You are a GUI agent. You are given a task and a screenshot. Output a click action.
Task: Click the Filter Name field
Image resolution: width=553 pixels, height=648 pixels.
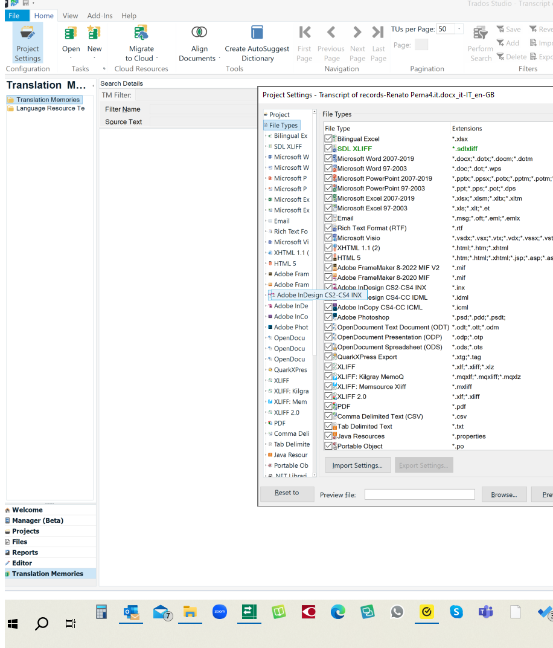coord(203,109)
